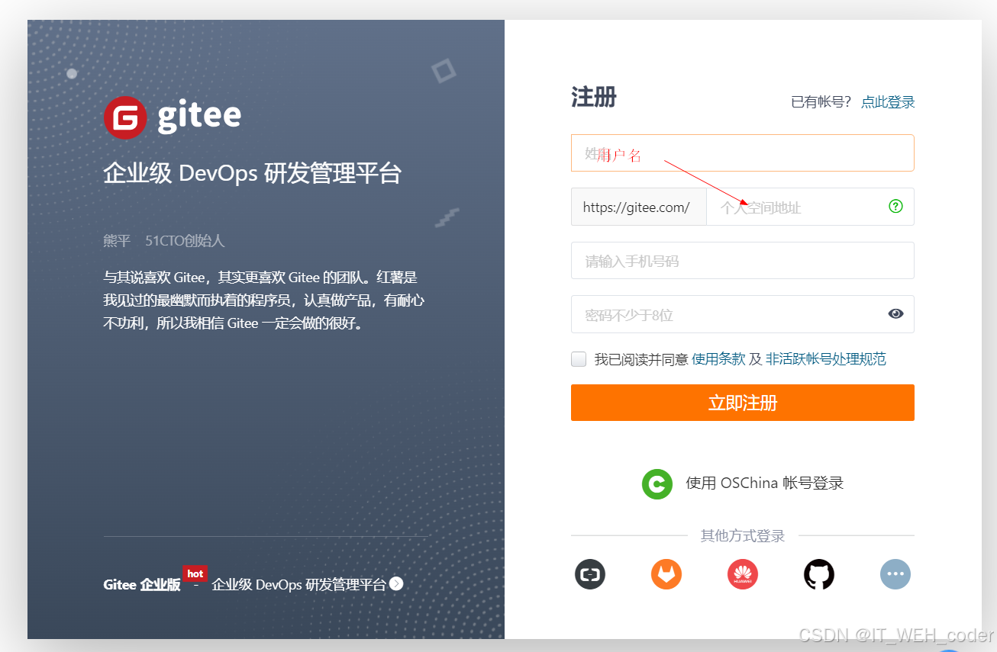Sign in with the dark Coding icon
This screenshot has width=997, height=652.
(589, 573)
